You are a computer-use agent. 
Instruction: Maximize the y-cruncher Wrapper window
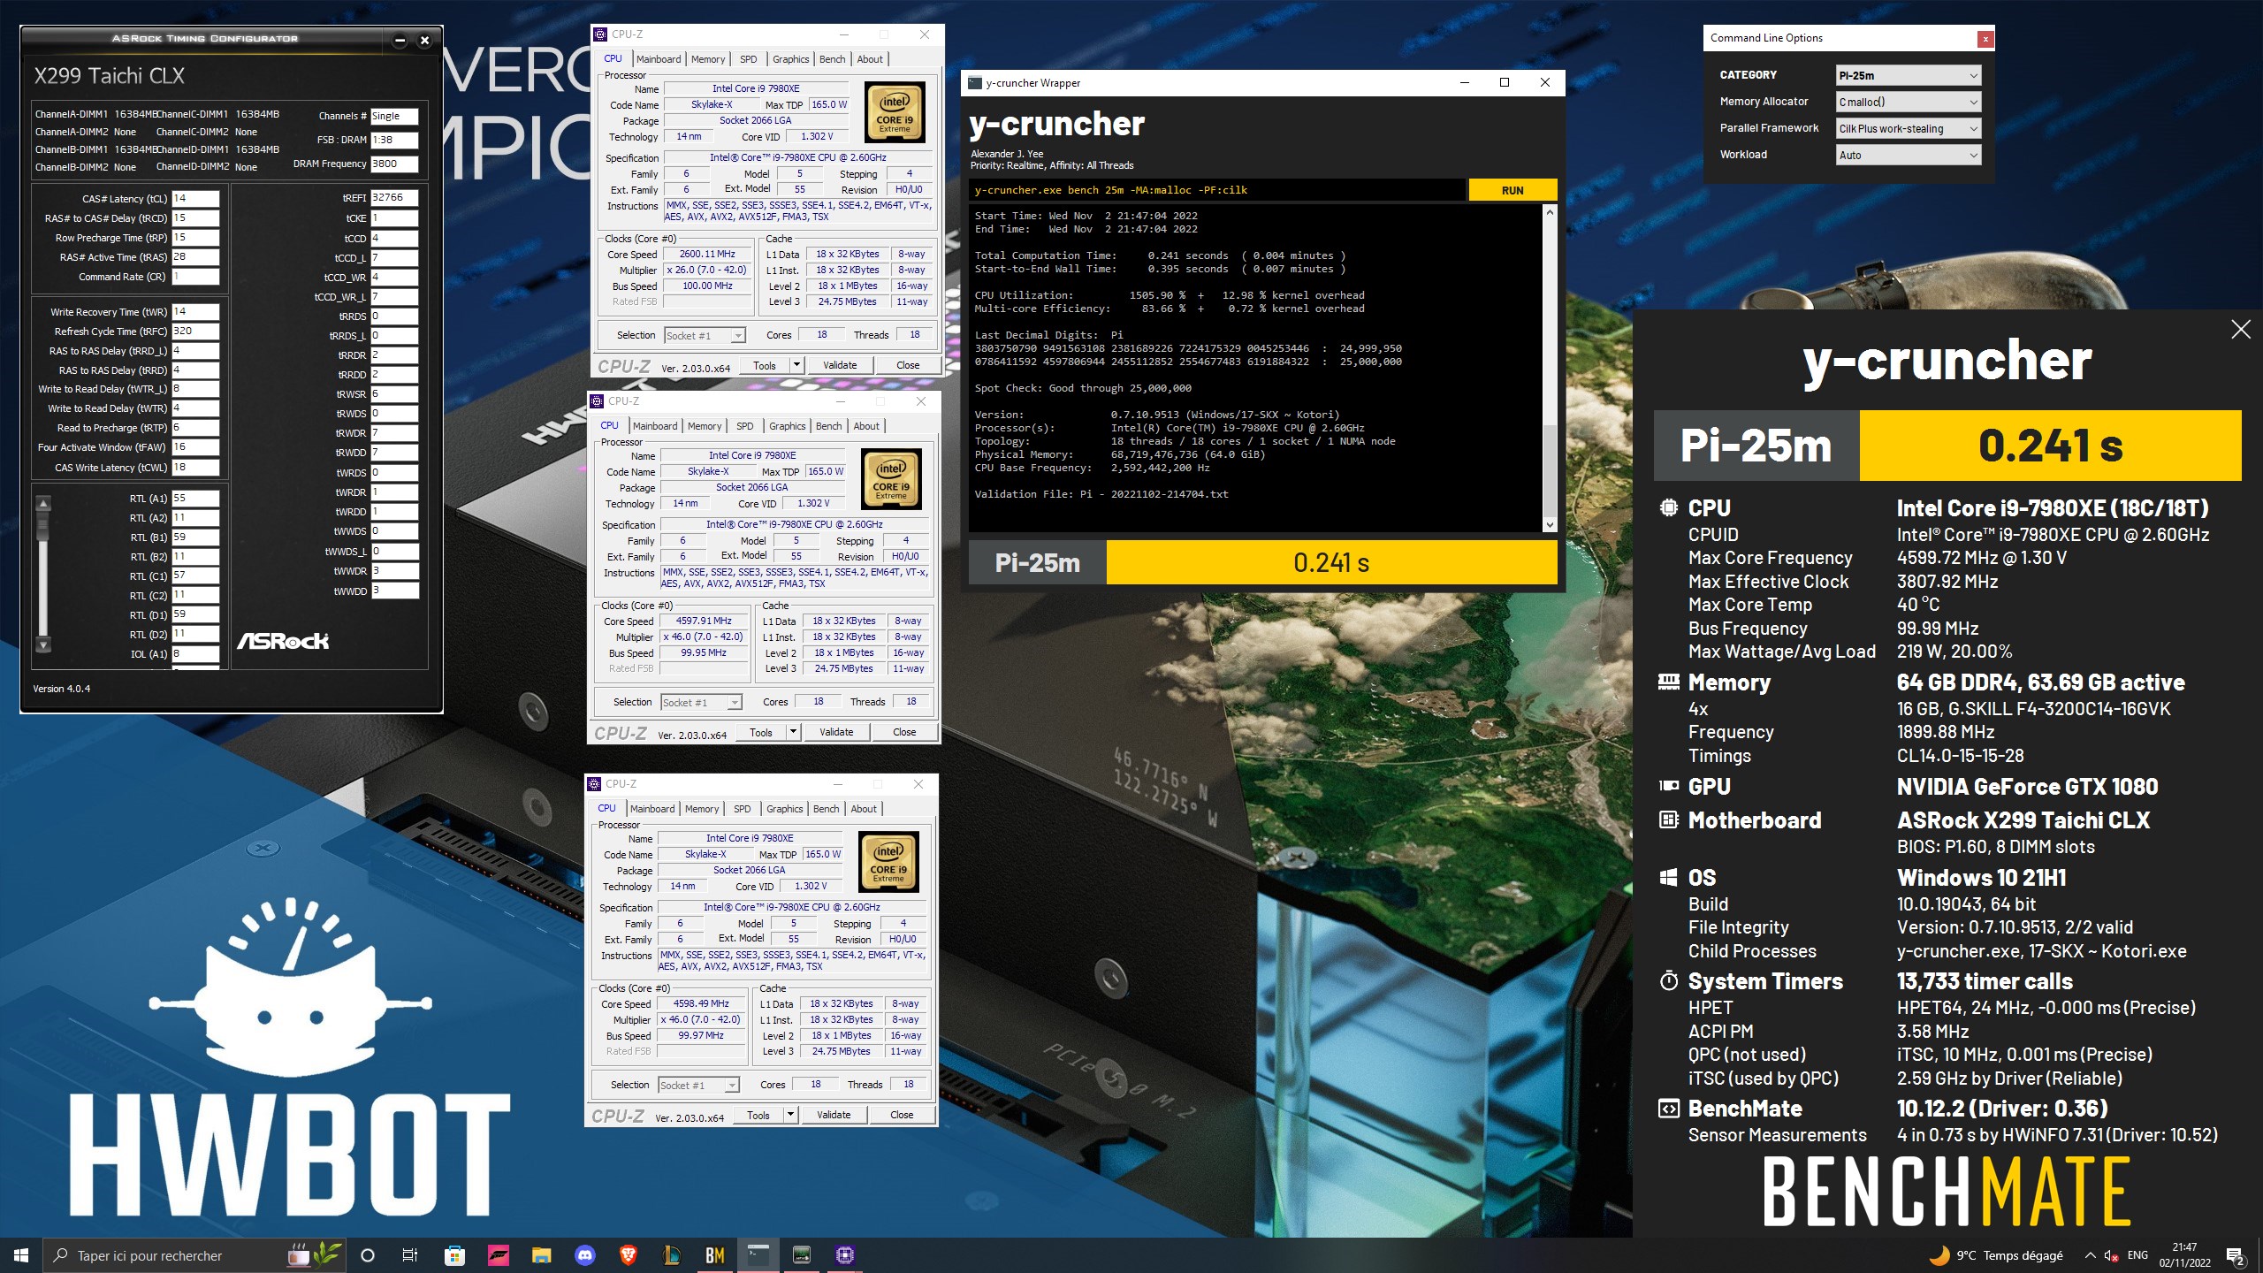pyautogui.click(x=1505, y=82)
